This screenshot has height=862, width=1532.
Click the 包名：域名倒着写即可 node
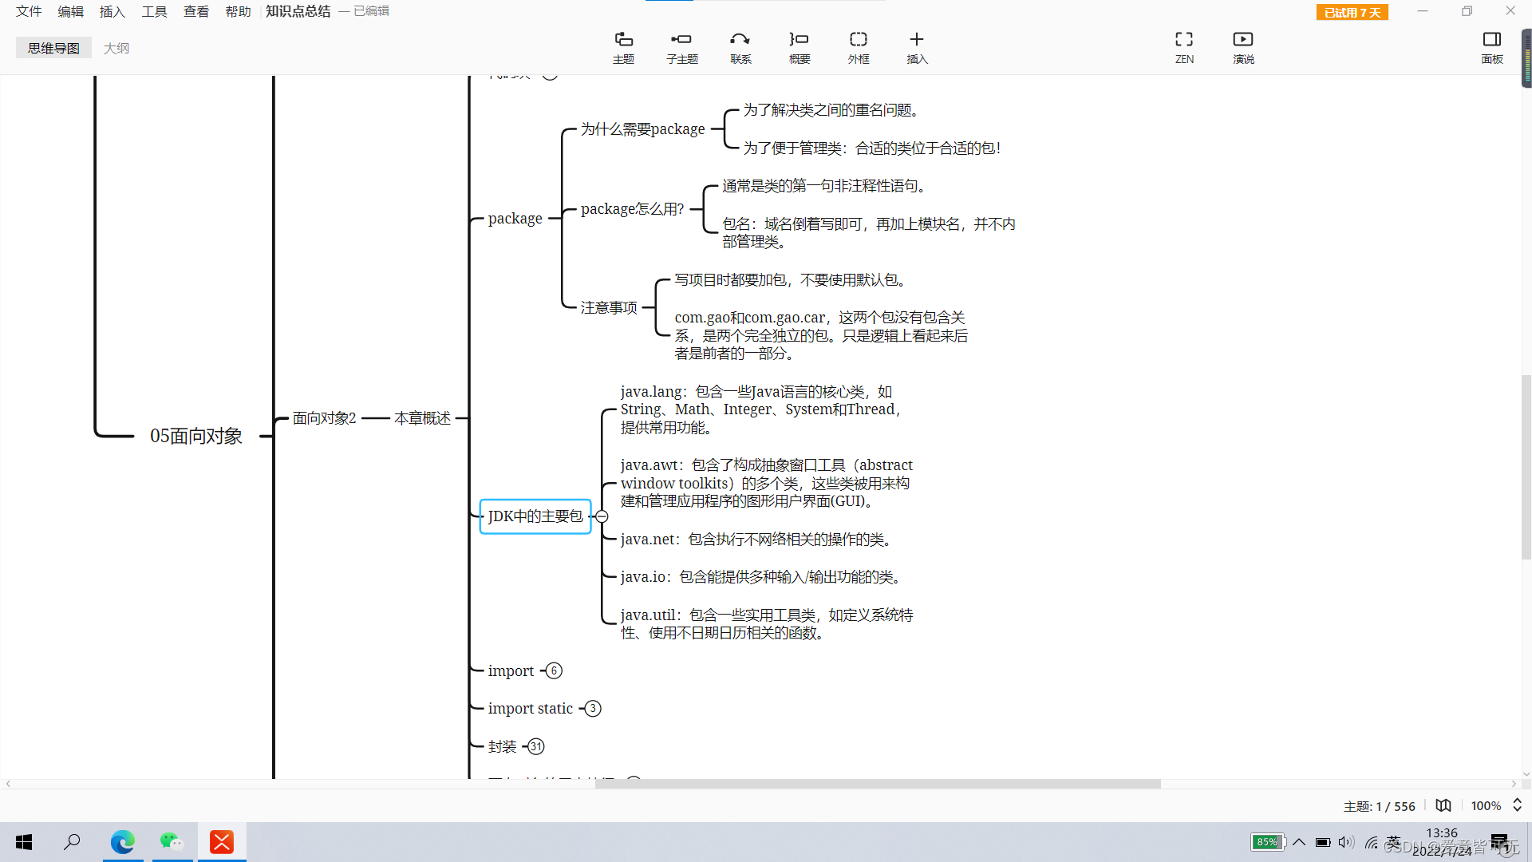(869, 232)
